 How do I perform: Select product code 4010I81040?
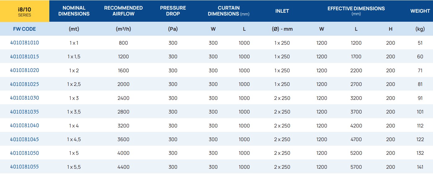pos(25,126)
